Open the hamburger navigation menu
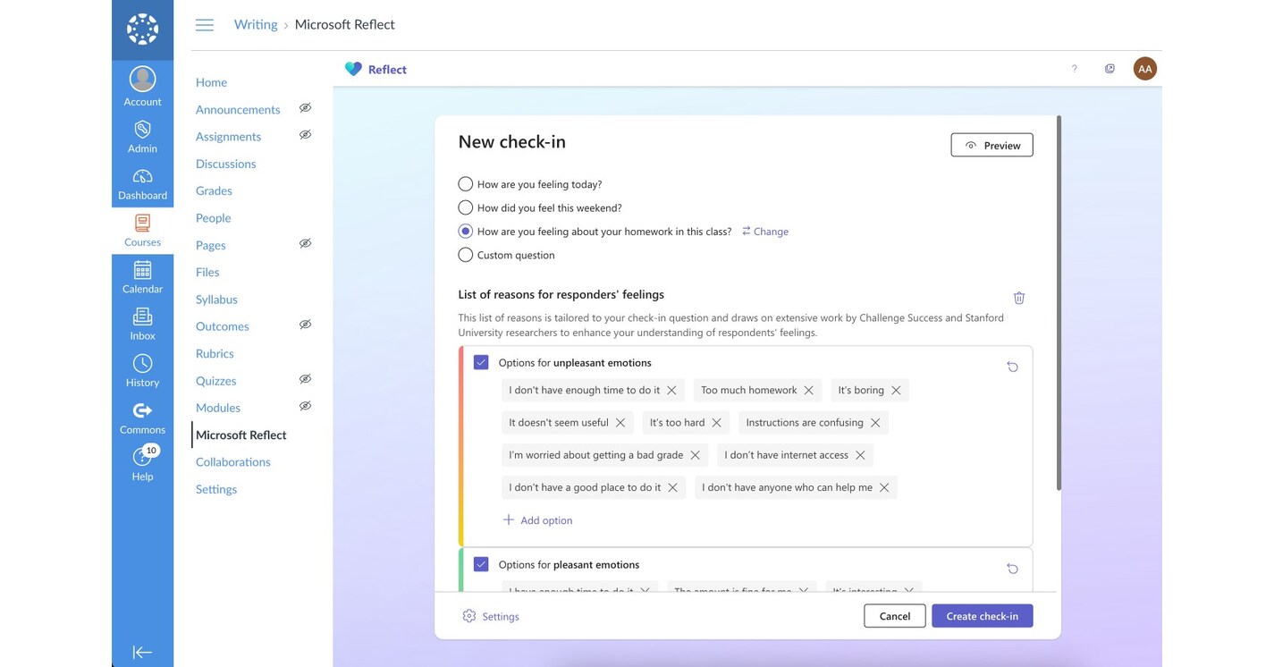This screenshot has height=667, width=1274. coord(204,24)
